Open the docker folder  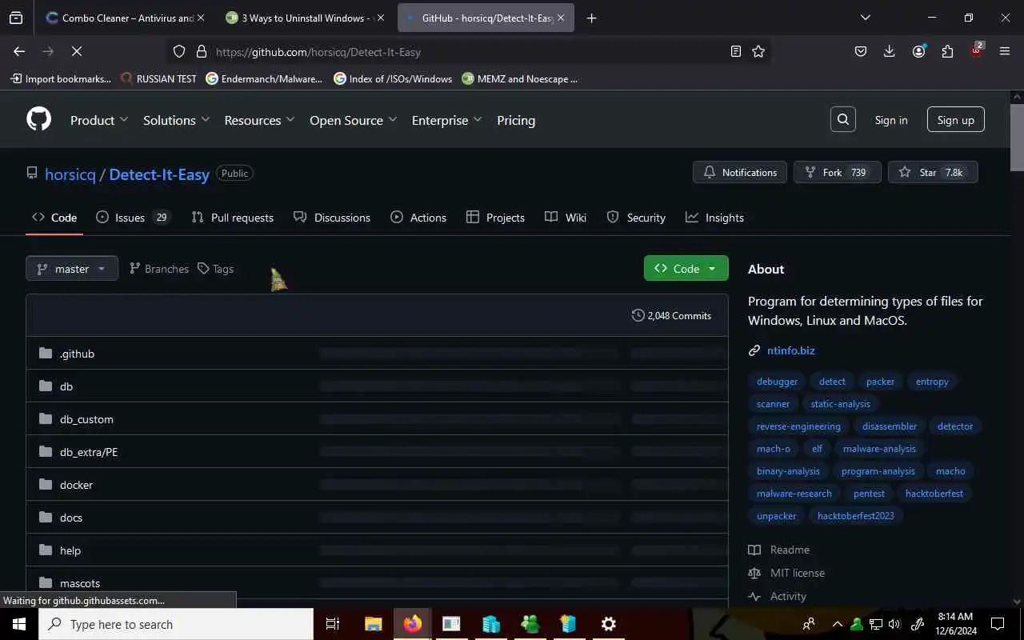[x=76, y=485]
